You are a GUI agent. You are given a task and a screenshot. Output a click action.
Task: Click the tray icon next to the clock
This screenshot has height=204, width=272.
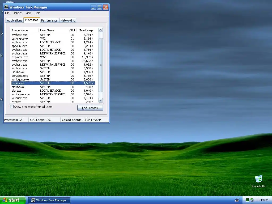coord(252,200)
